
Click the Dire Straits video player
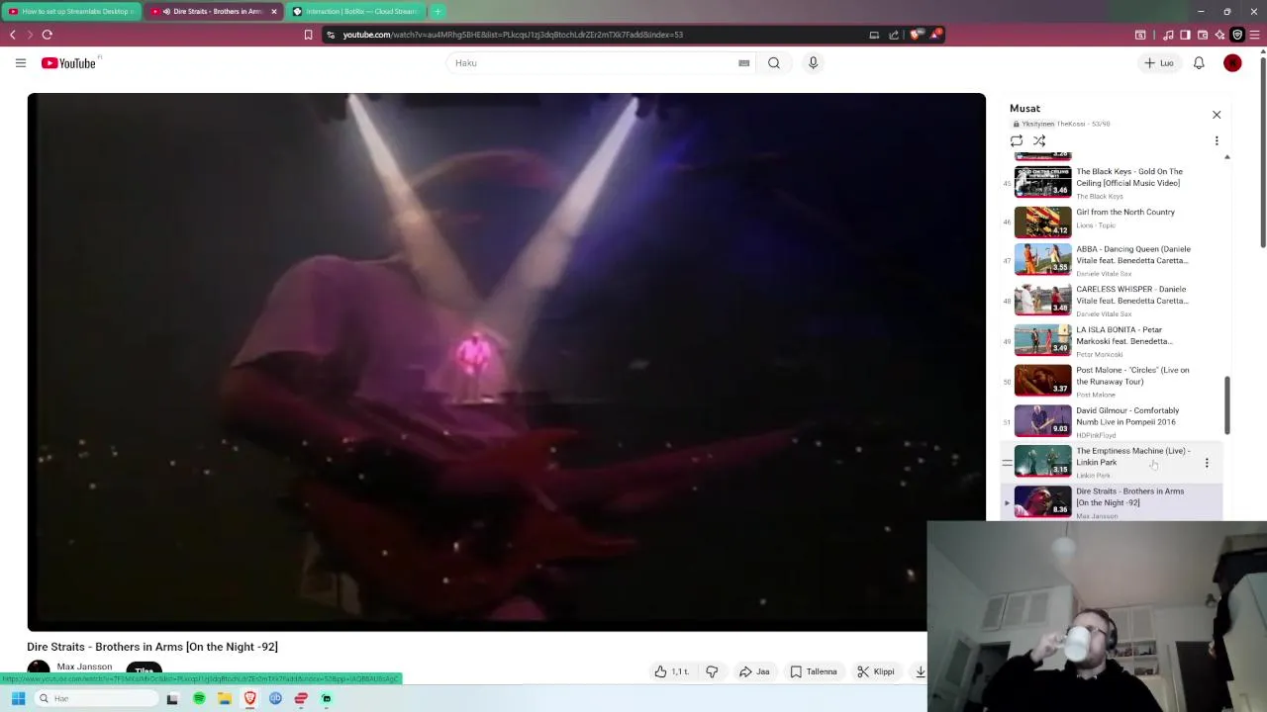click(x=506, y=362)
